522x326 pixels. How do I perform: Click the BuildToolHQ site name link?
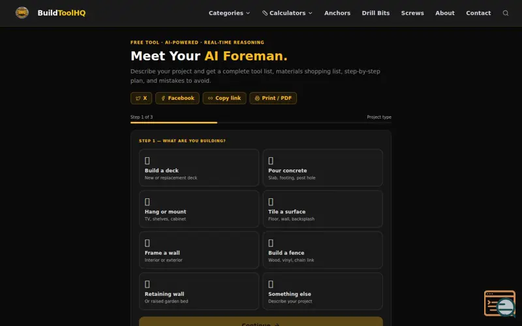pyautogui.click(x=61, y=13)
